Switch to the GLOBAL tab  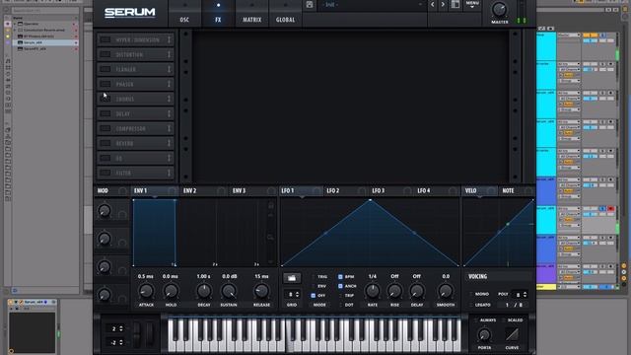coord(285,14)
